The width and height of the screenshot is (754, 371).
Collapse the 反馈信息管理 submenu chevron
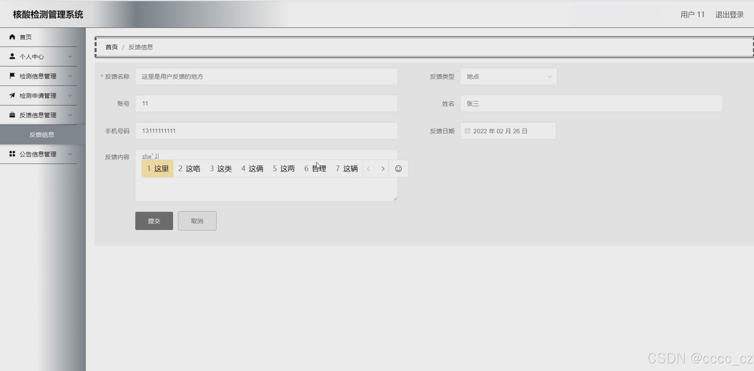click(70, 115)
